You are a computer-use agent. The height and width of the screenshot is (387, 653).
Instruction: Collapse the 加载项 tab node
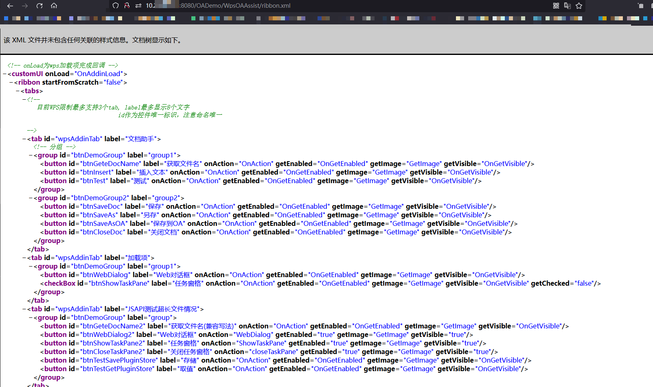pyautogui.click(x=23, y=258)
